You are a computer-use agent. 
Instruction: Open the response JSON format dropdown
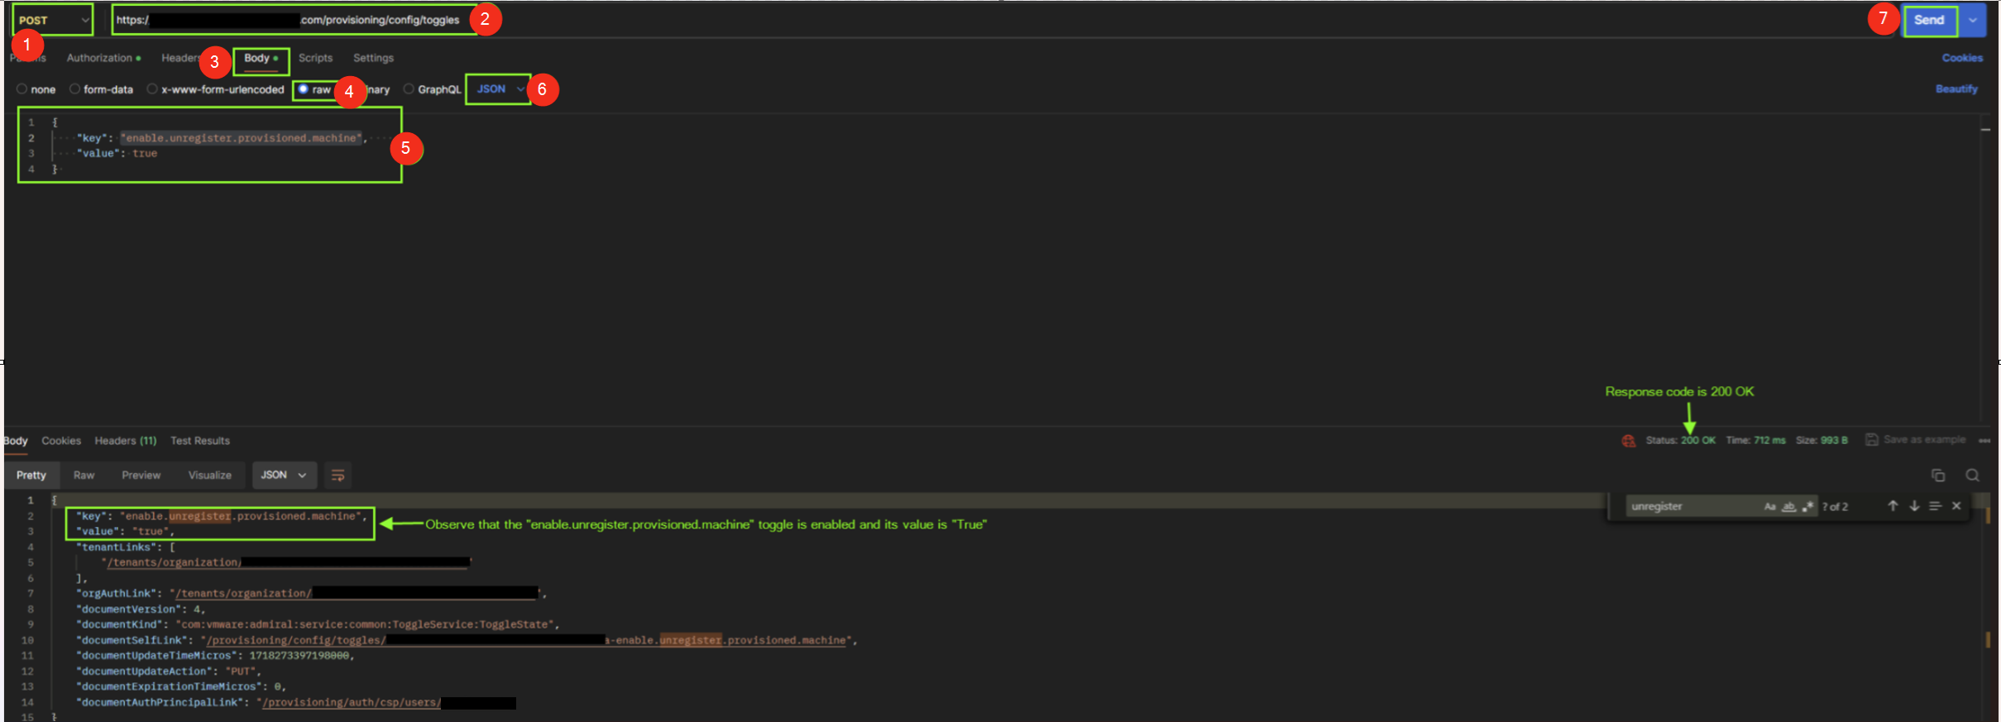click(x=284, y=476)
